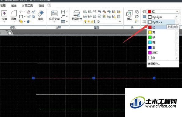The width and height of the screenshot is (182, 117).
Task: Click the Erase (删除) eraser icon
Action: [x=41, y=14]
